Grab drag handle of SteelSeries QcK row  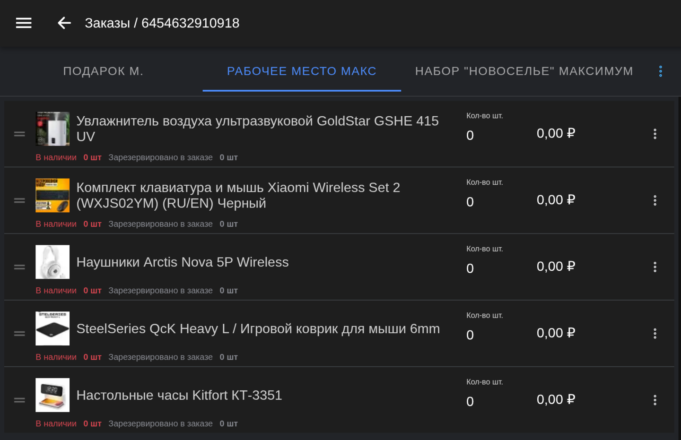click(x=19, y=334)
